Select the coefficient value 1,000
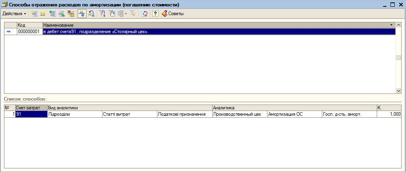Image resolution: width=406 pixels, height=172 pixels. click(389, 114)
